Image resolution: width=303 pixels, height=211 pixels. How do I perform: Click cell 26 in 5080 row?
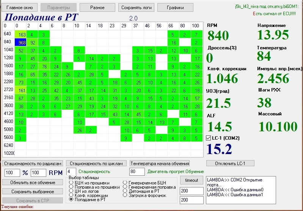(79, 130)
